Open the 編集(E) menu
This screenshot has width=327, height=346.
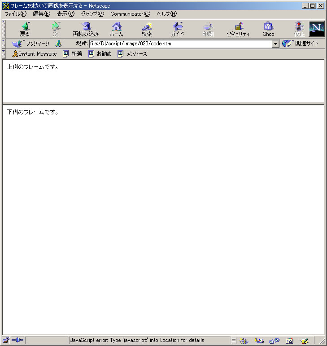point(41,14)
